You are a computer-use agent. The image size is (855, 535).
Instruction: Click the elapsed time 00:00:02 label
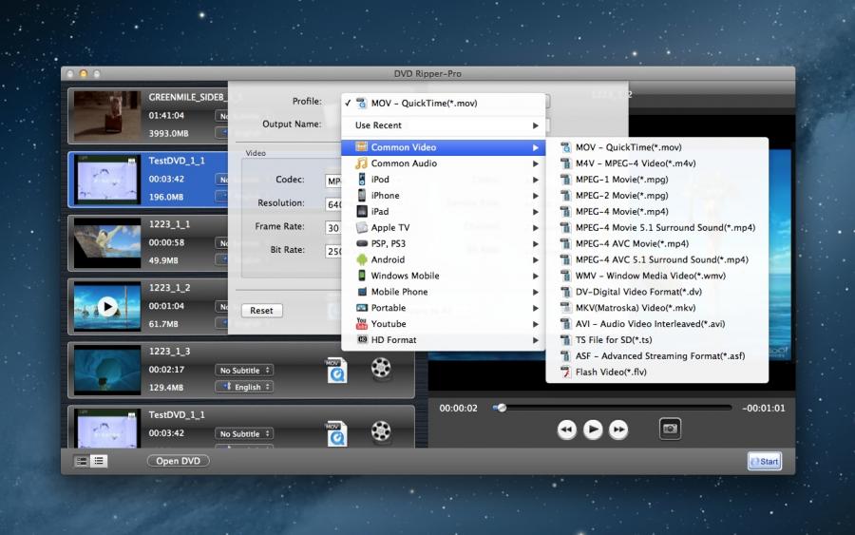(x=458, y=409)
